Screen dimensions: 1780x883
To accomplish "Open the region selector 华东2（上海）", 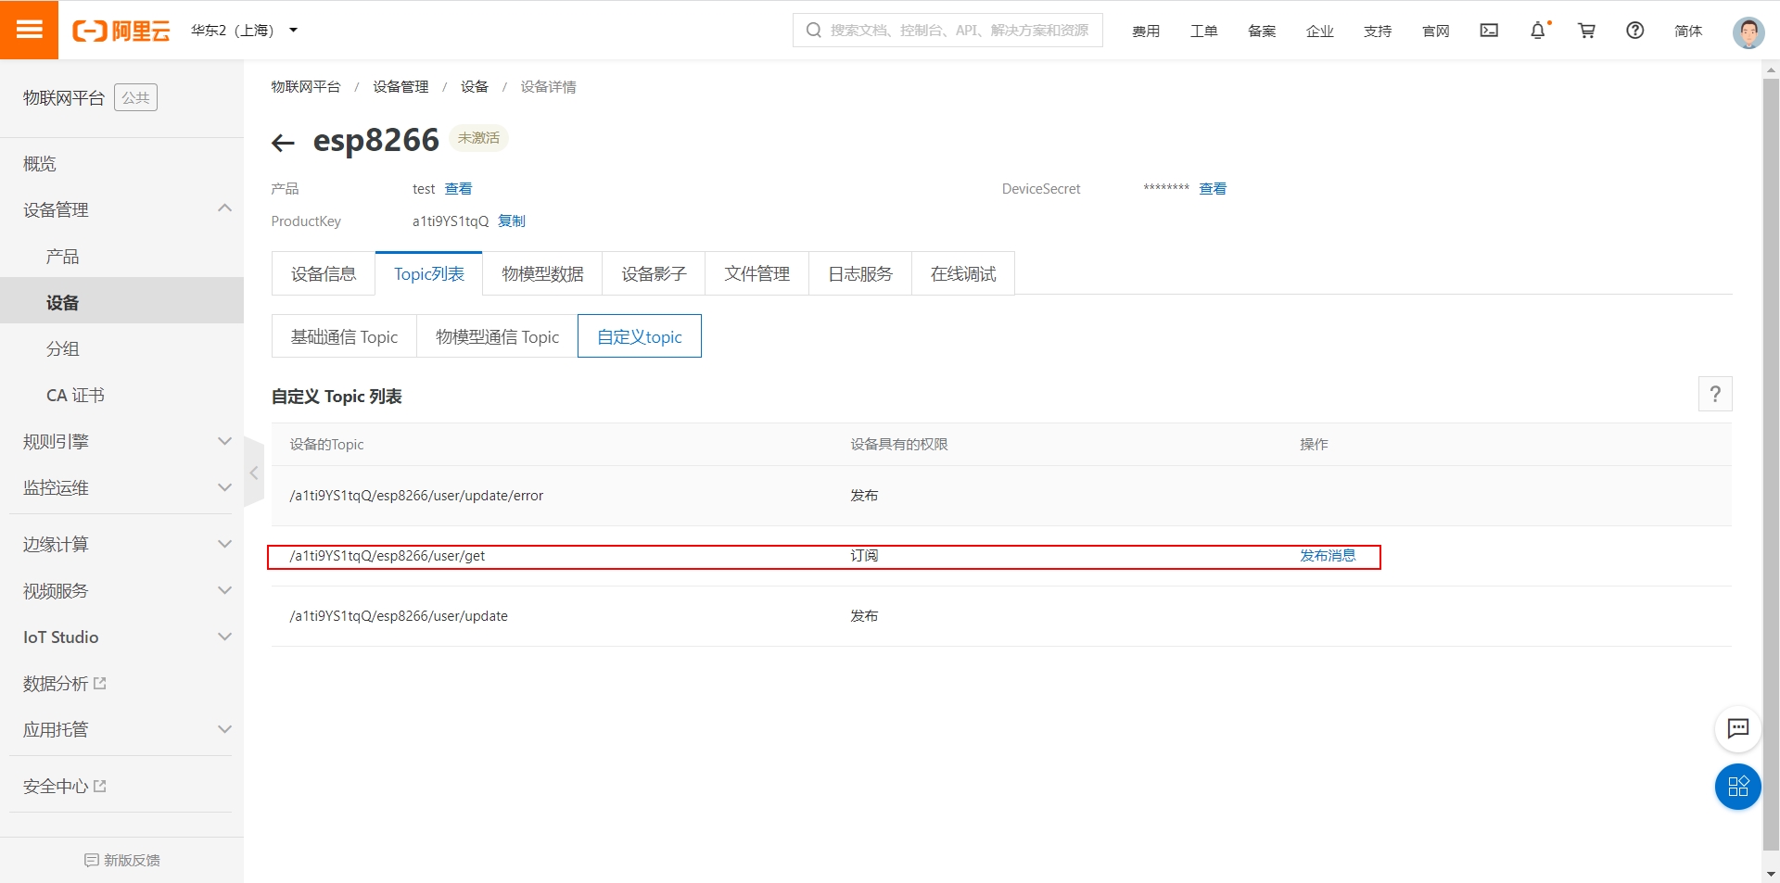I will point(245,31).
